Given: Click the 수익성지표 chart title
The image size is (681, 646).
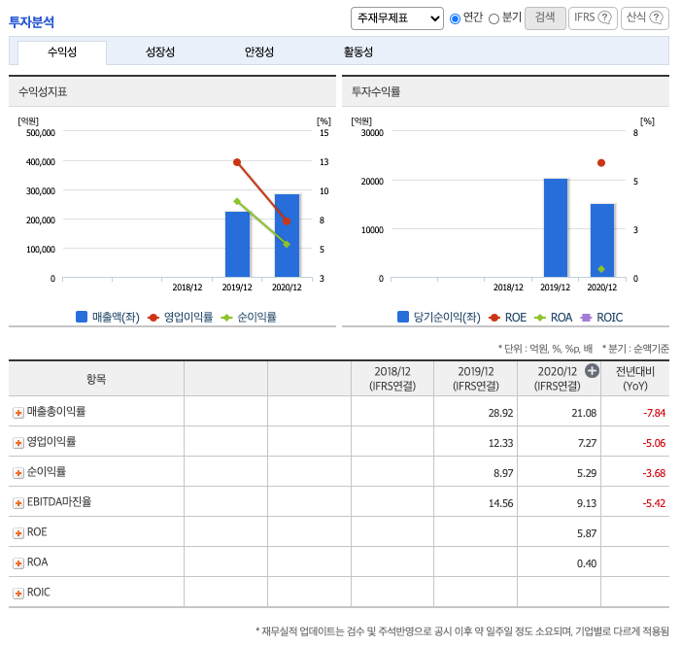Looking at the screenshot, I should (43, 91).
